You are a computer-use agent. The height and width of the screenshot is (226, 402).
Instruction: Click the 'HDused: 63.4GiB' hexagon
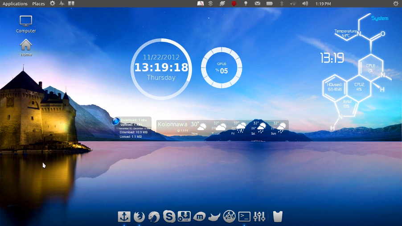pos(335,87)
